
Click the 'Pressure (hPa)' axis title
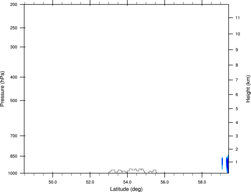[2, 89]
